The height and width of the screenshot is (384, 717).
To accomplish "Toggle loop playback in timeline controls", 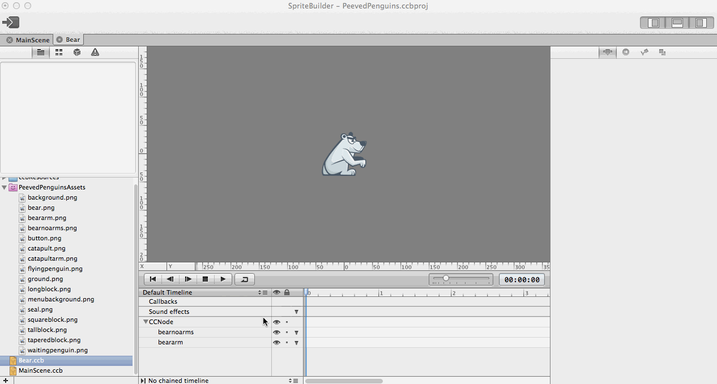I will coord(245,279).
